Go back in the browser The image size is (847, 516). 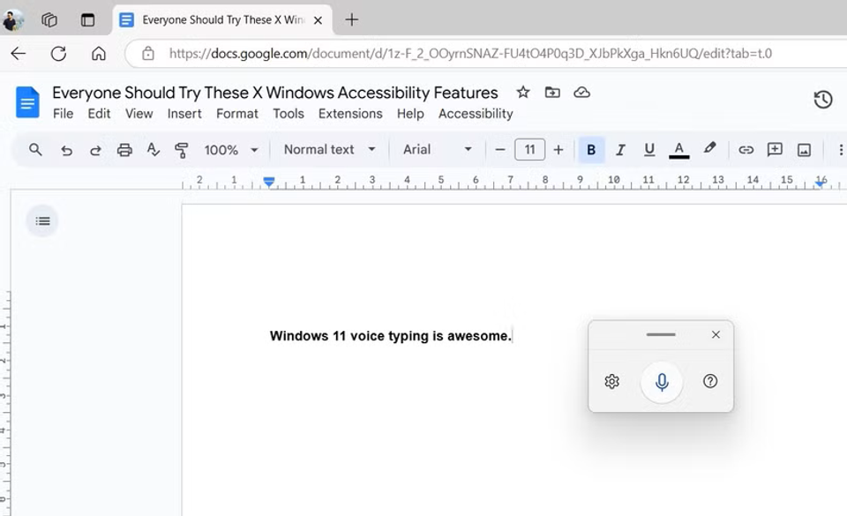(19, 54)
